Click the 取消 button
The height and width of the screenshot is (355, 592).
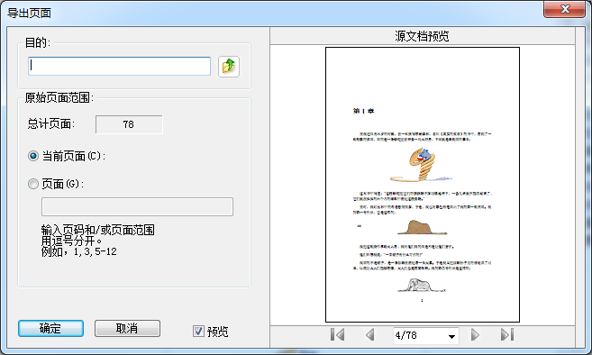pos(127,329)
